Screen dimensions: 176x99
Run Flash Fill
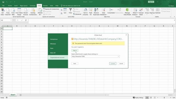(90, 12)
